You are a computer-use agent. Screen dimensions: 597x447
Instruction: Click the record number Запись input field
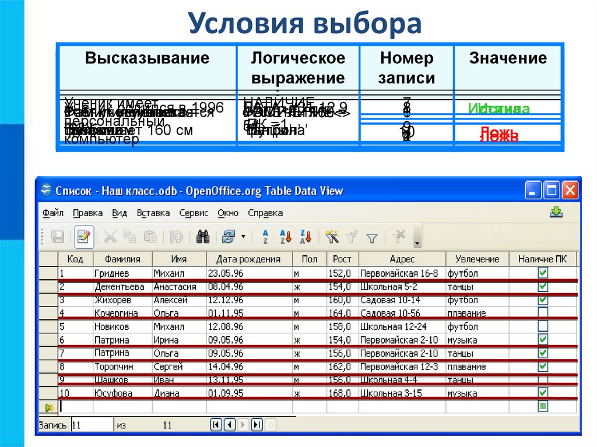[92, 425]
